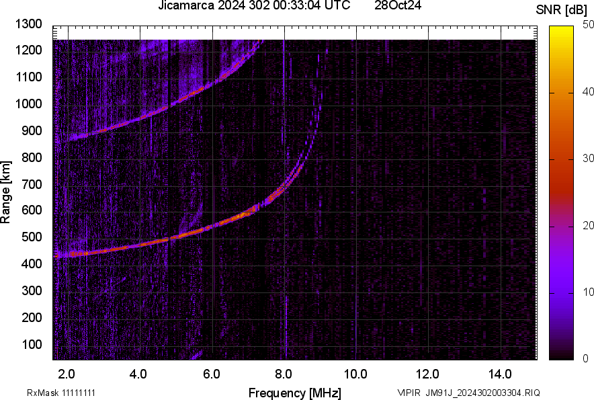Click the frequency tick label '10.0'

[355, 374]
